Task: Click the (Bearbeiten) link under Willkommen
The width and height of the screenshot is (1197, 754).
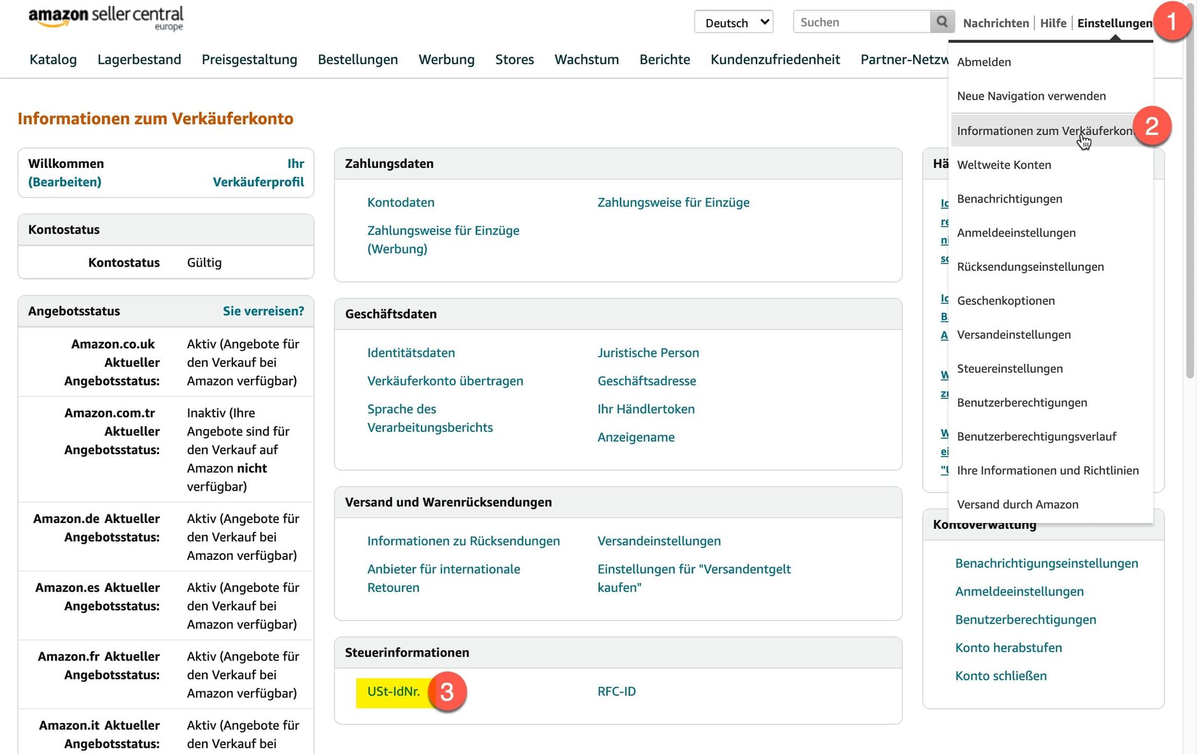Action: 64,182
